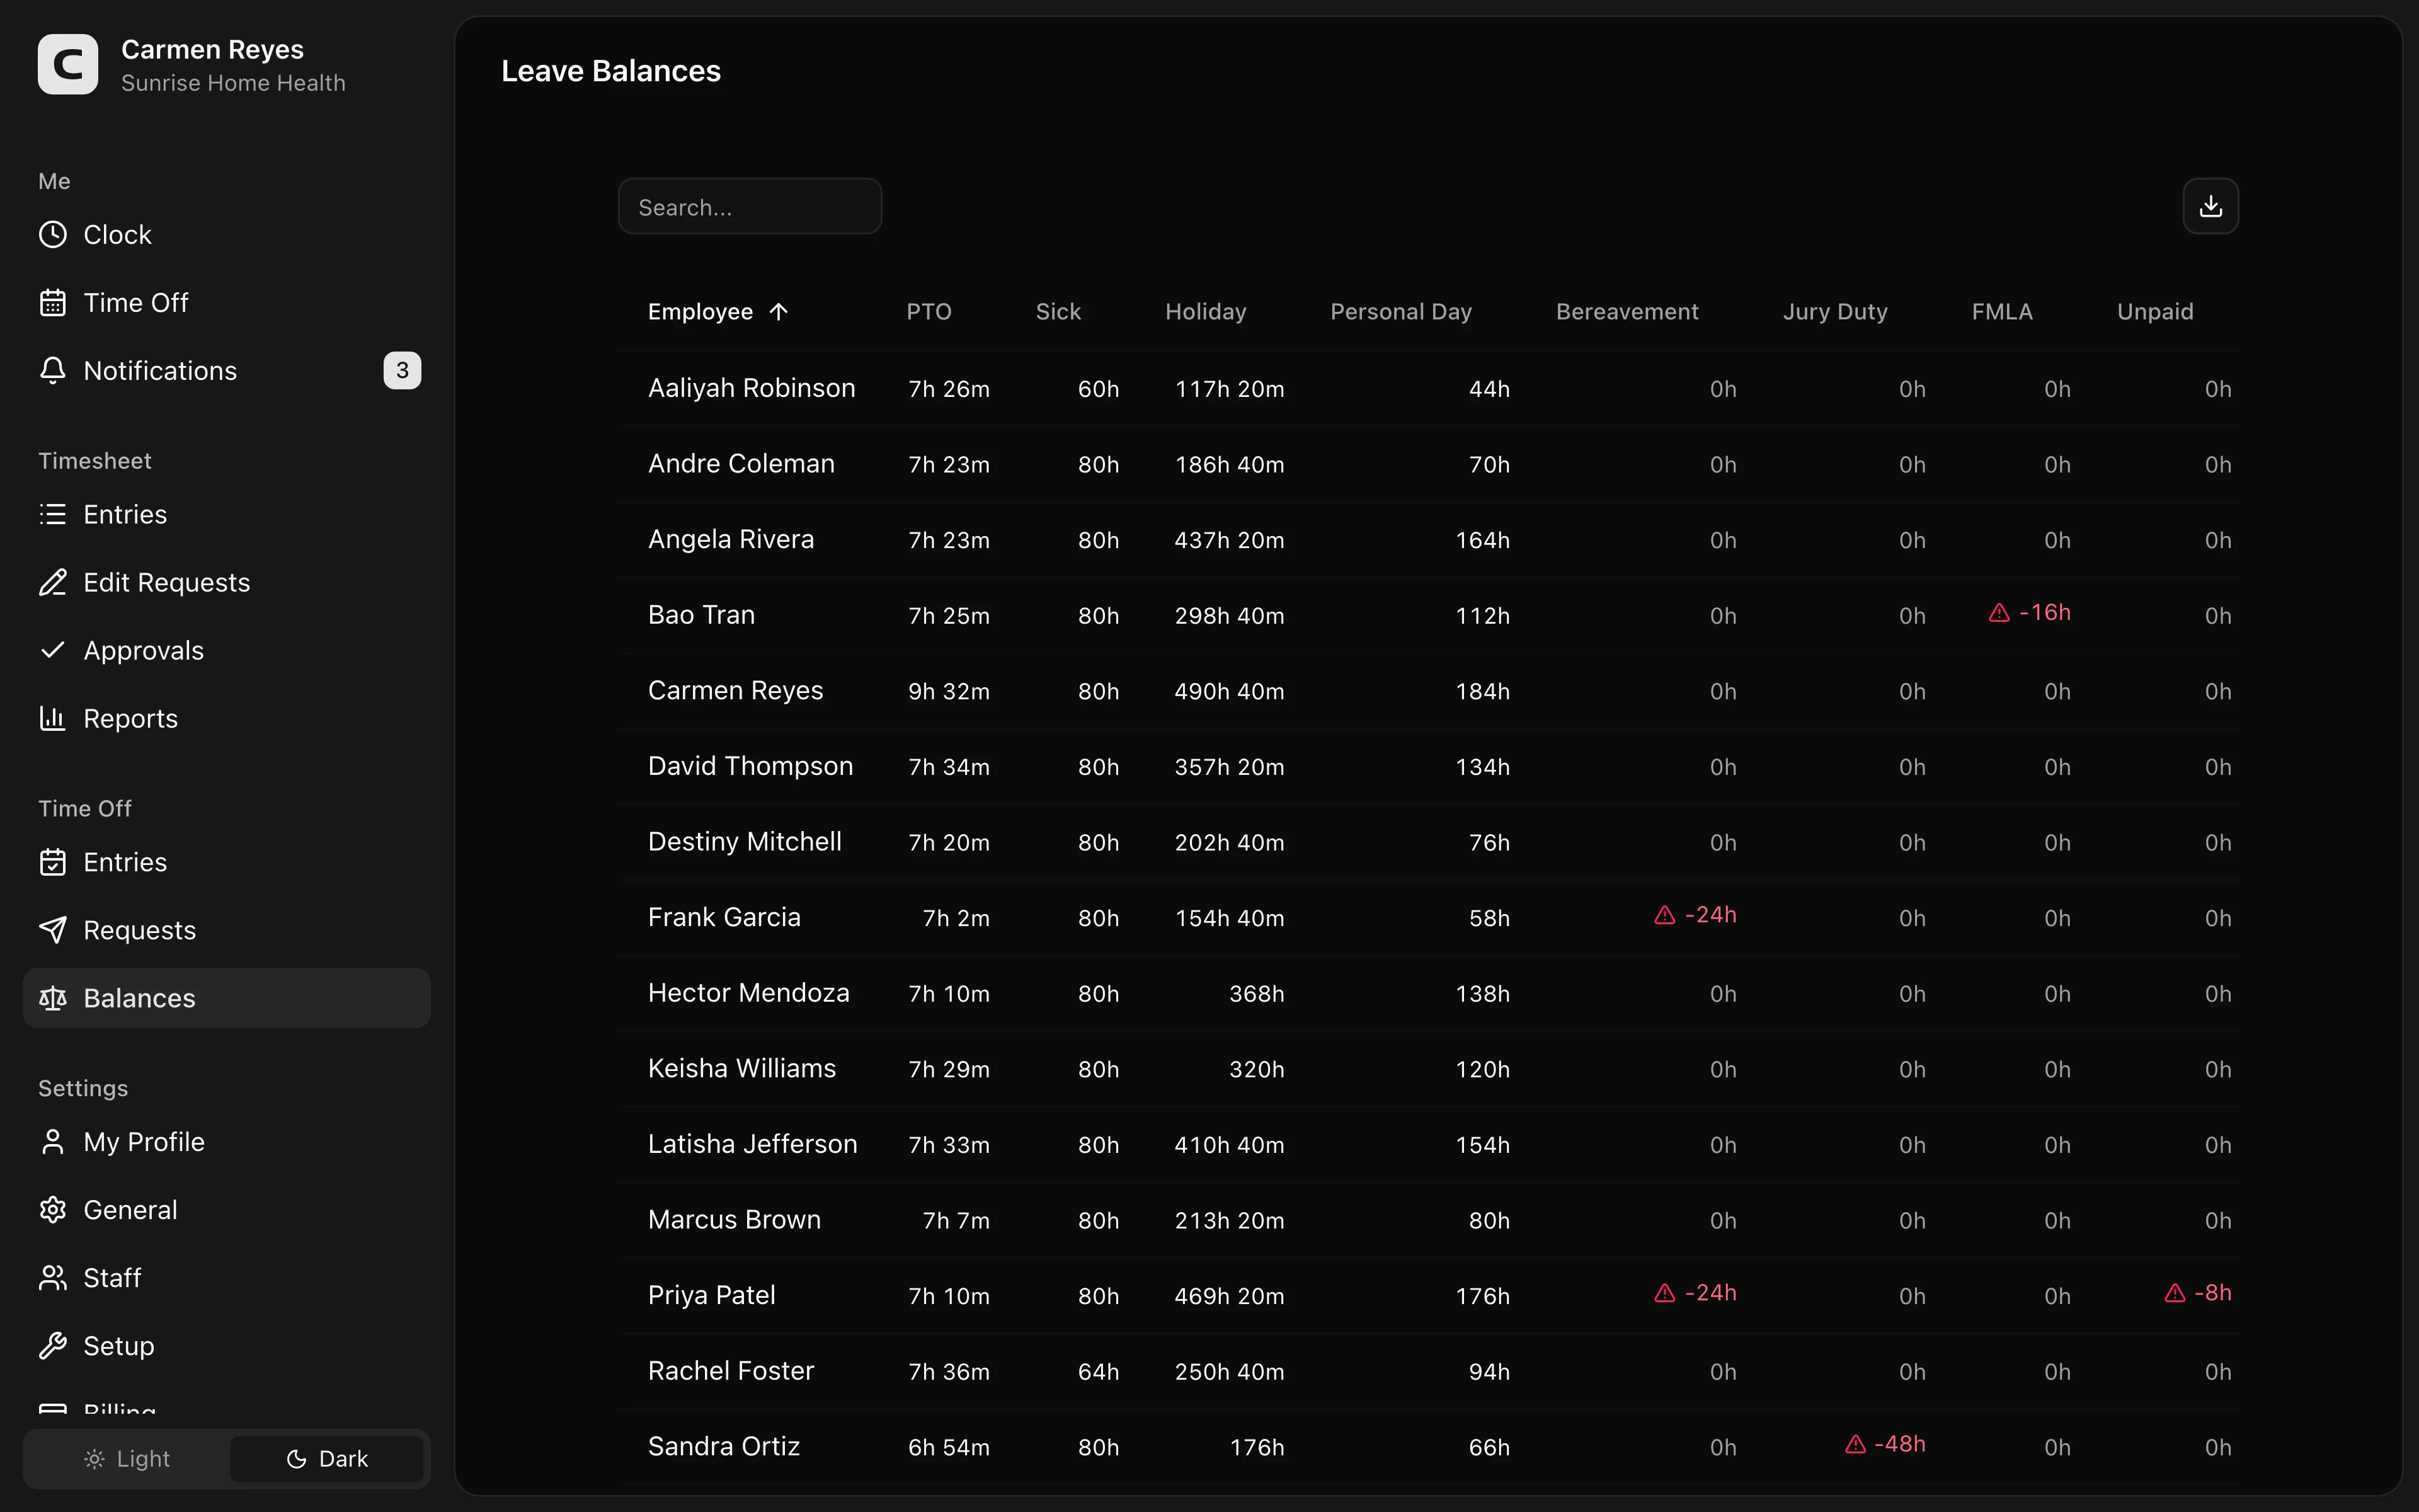Image resolution: width=2419 pixels, height=1512 pixels.
Task: Switch to Light theme
Action: point(128,1459)
